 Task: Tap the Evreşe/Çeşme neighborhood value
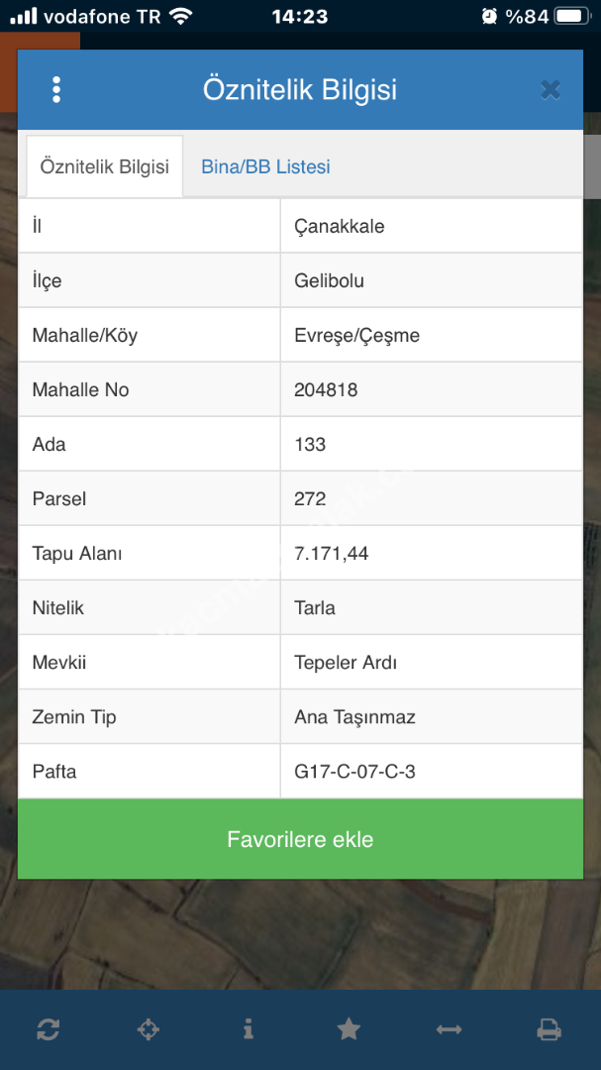(x=357, y=335)
